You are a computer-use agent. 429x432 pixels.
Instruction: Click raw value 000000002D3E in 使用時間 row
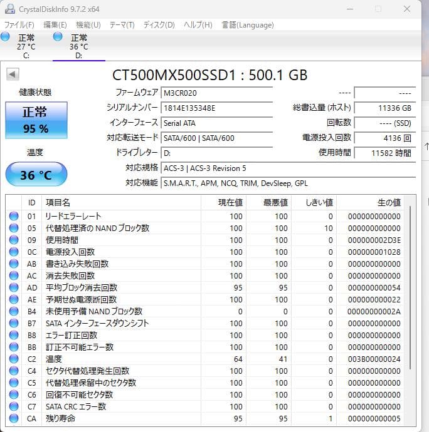(374, 240)
